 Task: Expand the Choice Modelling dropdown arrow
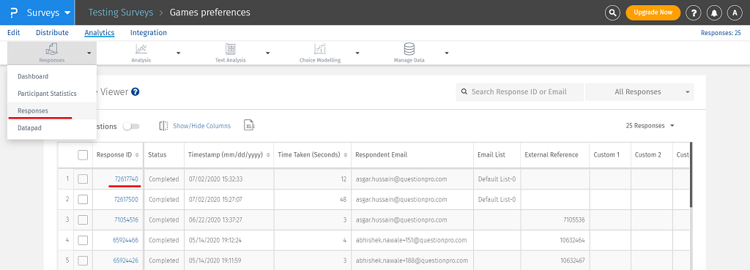click(x=357, y=53)
